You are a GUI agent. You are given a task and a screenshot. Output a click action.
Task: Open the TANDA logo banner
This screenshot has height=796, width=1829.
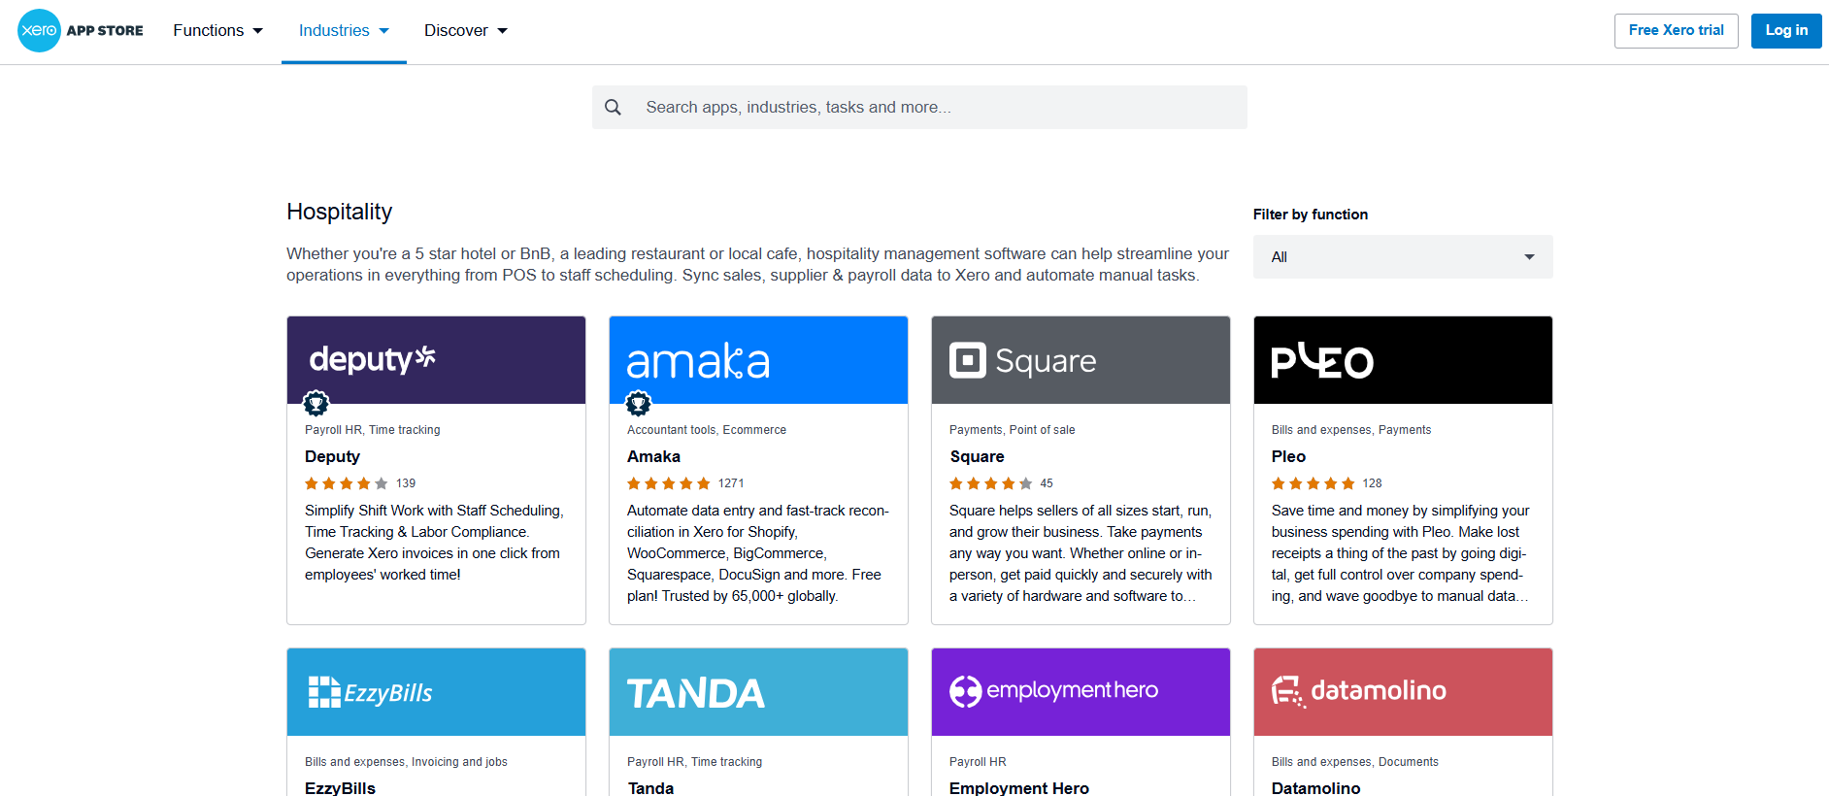[x=758, y=692]
